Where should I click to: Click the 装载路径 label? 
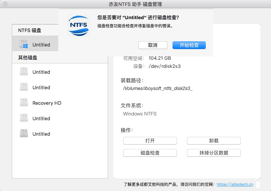coord(132,80)
